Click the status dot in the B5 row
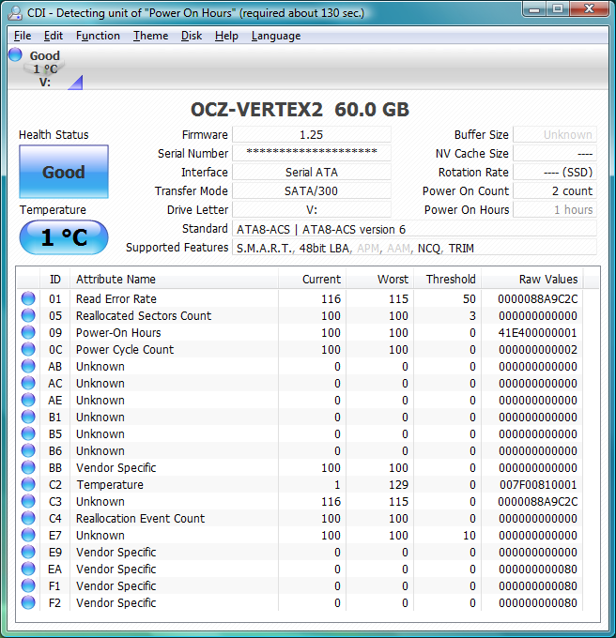The height and width of the screenshot is (638, 616). coord(28,433)
